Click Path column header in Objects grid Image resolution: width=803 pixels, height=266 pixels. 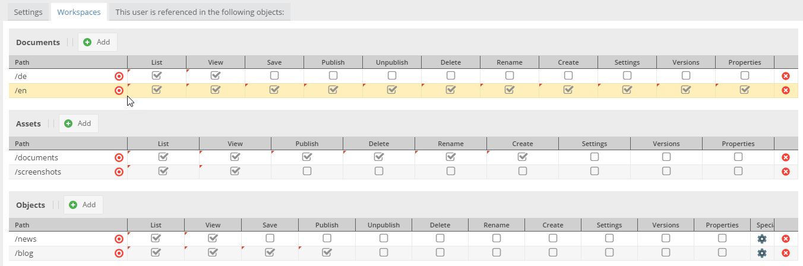pyautogui.click(x=59, y=225)
